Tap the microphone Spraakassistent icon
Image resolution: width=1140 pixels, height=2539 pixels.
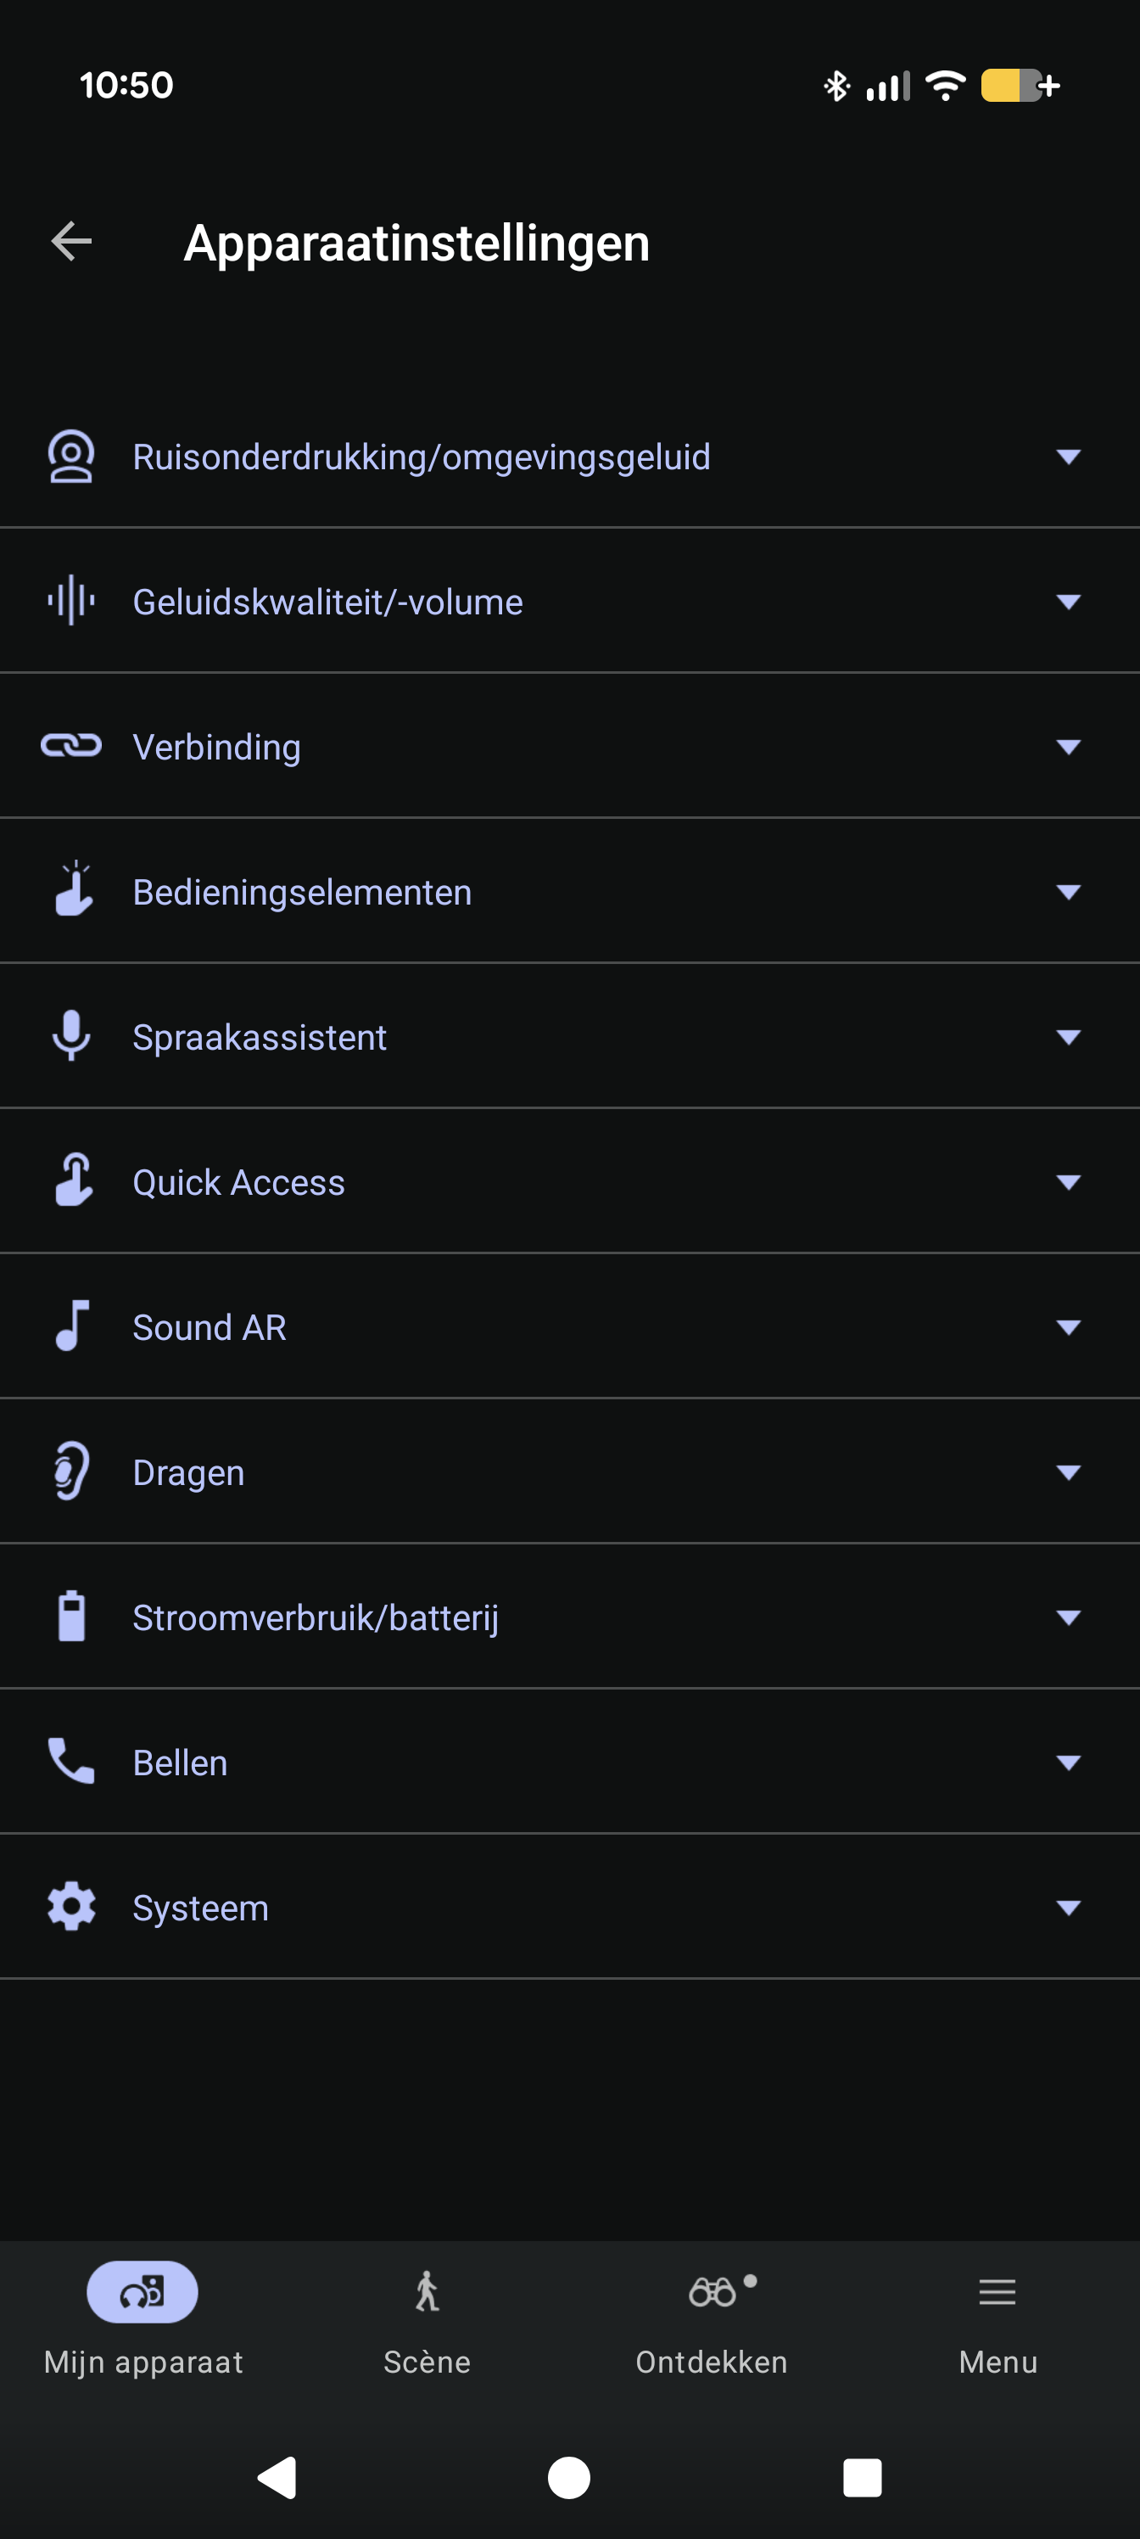tap(71, 1036)
